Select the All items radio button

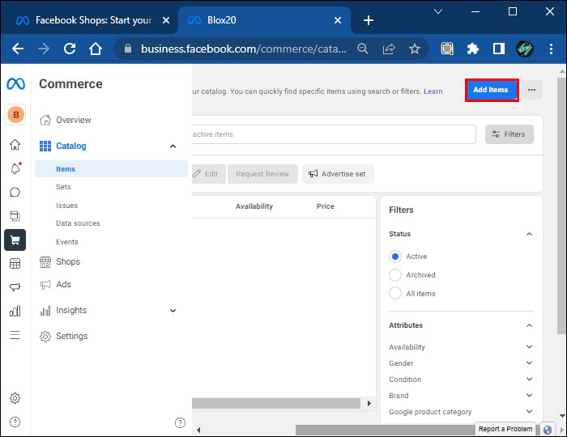click(x=395, y=294)
